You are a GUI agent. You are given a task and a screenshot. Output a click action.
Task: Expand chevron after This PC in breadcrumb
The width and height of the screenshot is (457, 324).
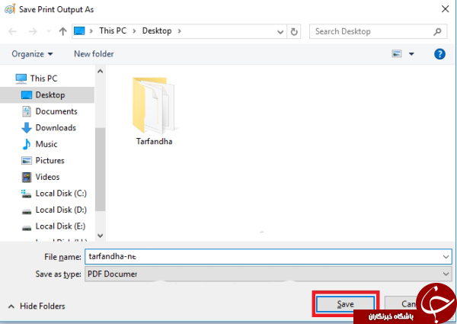(x=134, y=31)
